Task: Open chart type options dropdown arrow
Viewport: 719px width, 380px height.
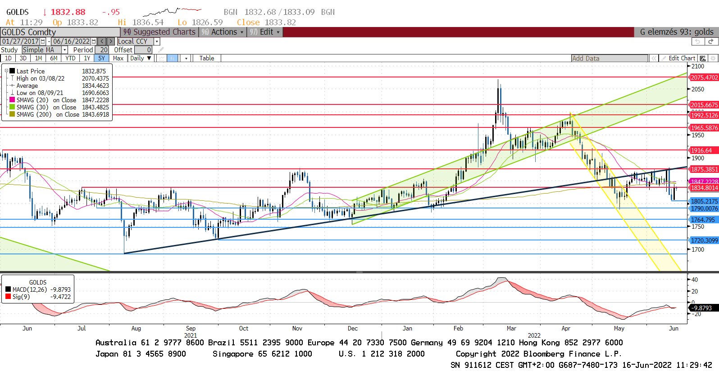Action: pyautogui.click(x=186, y=58)
